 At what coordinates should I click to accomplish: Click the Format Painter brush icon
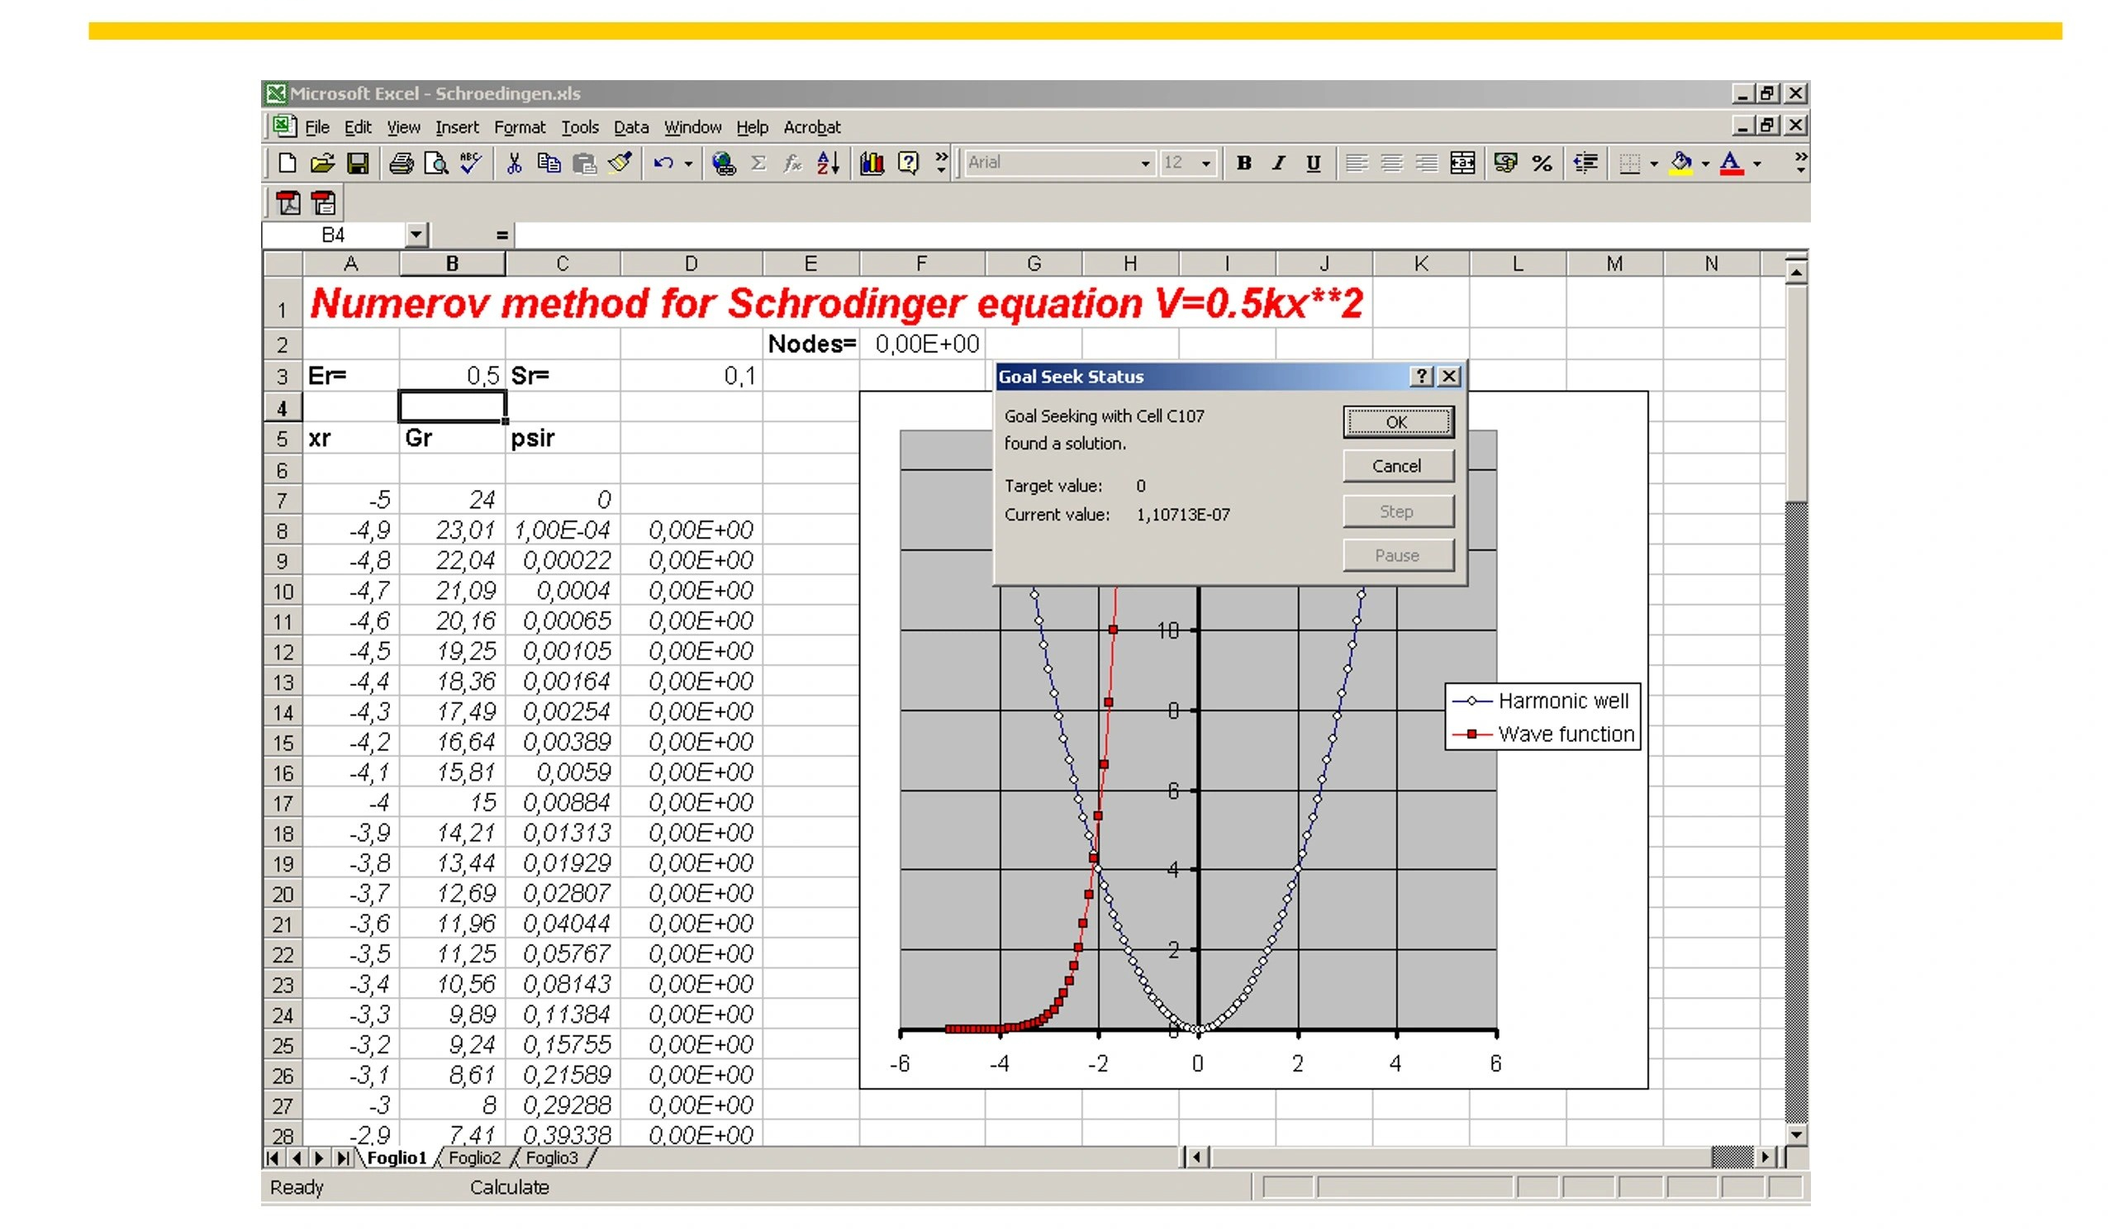(x=620, y=163)
